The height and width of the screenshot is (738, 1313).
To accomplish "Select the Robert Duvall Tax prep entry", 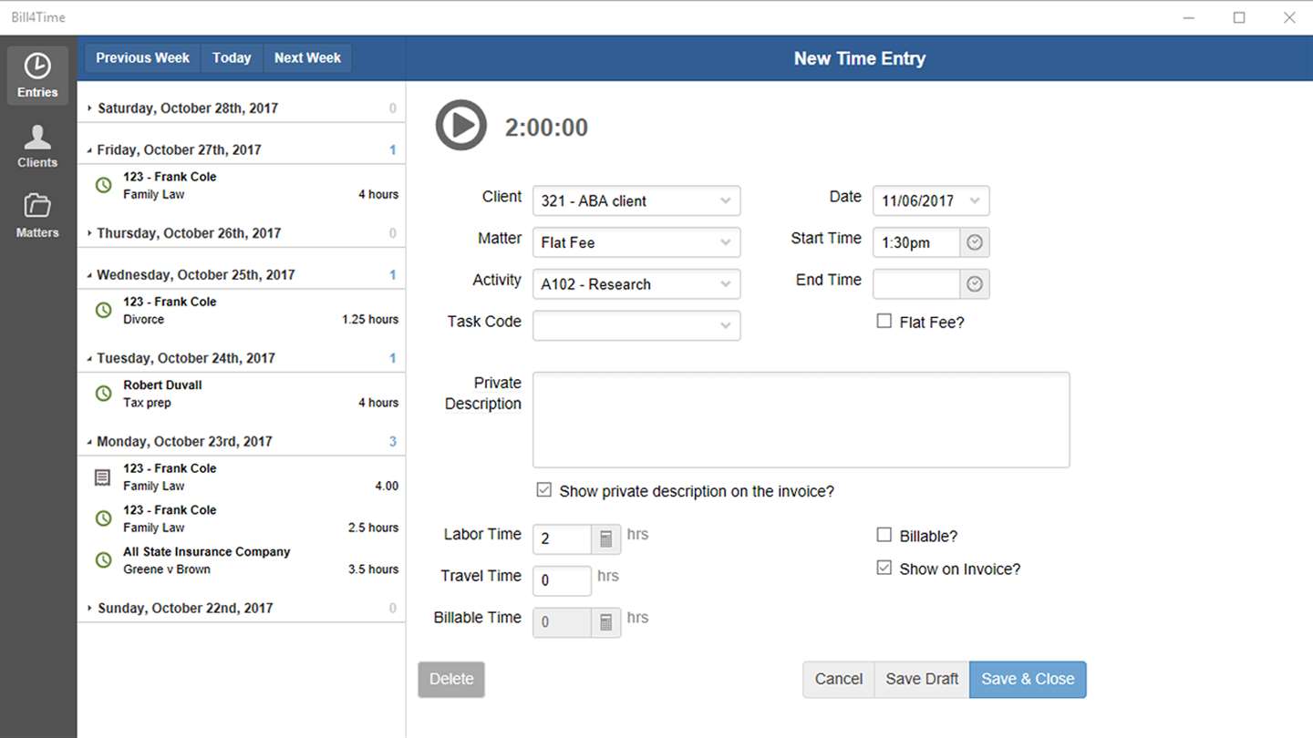I will tap(242, 394).
